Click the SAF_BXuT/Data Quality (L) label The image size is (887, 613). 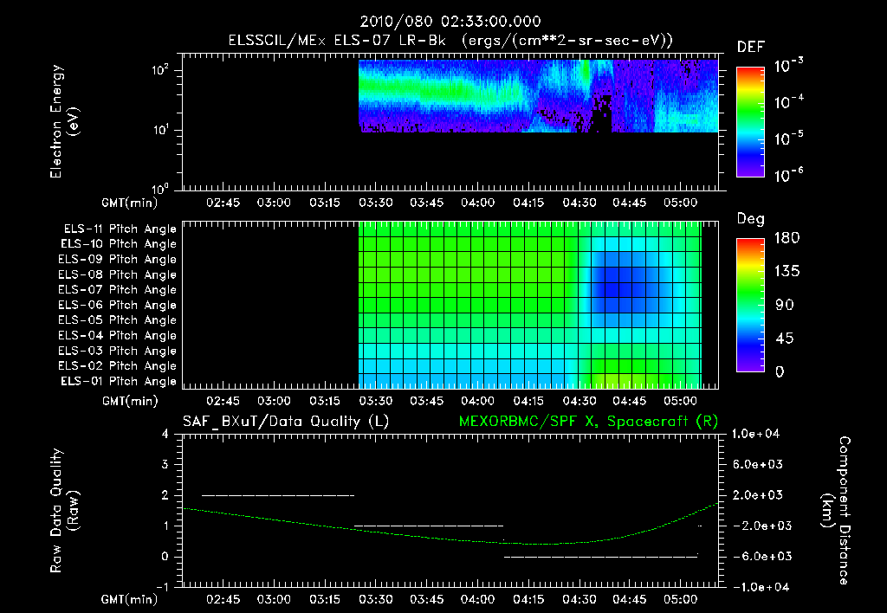click(286, 422)
